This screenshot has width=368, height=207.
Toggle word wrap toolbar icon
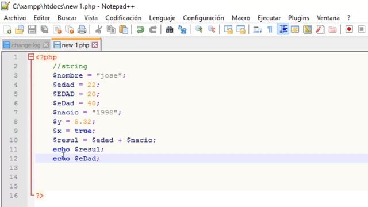258,29
